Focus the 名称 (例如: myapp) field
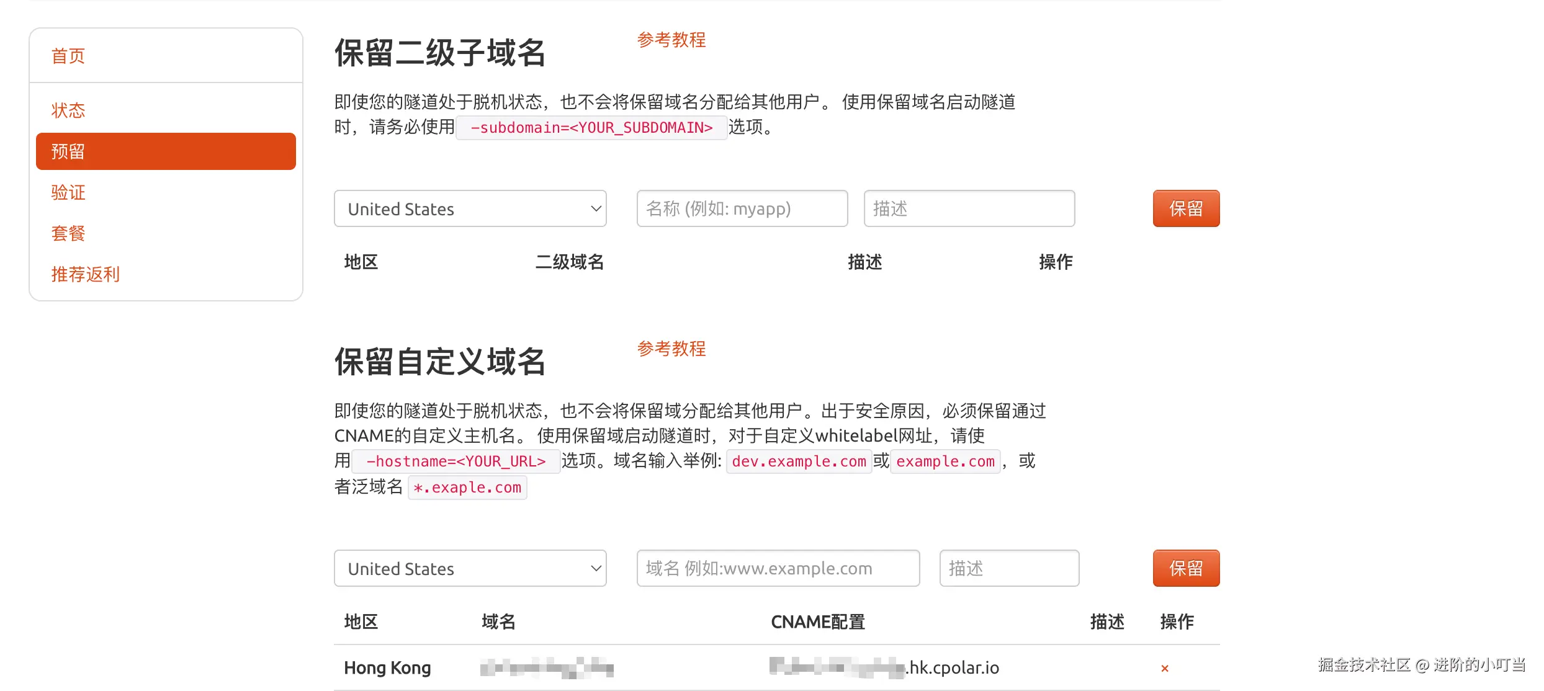Screen dimensions: 1544x691 (742, 209)
